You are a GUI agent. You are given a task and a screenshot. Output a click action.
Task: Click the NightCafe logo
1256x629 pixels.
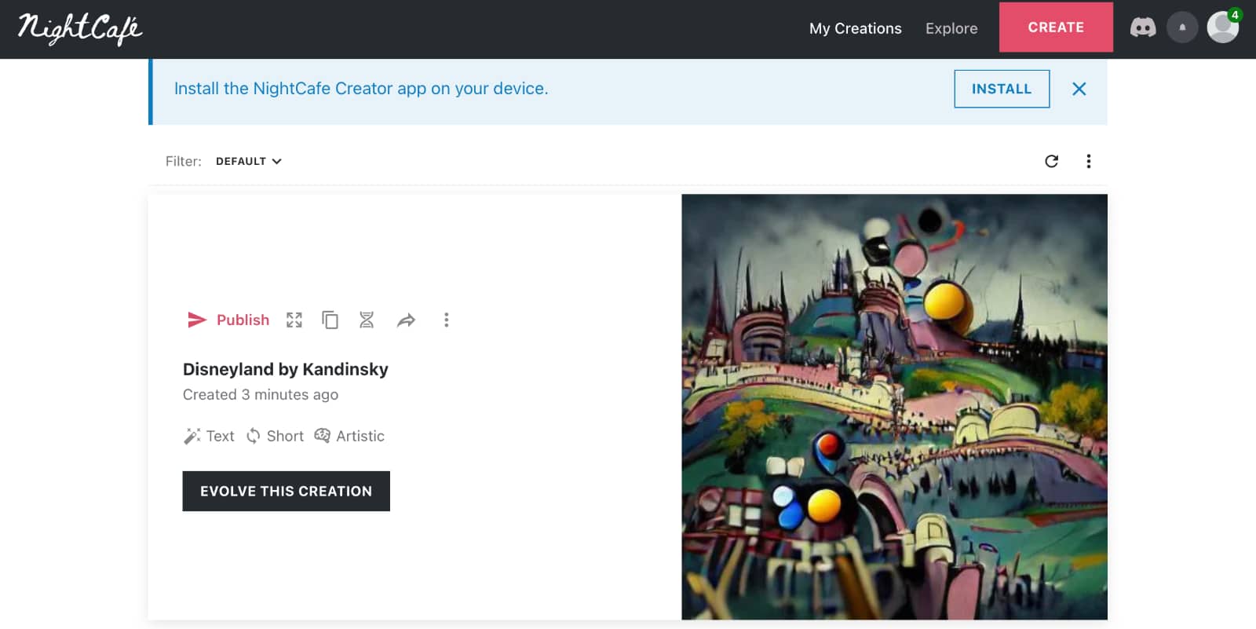[x=80, y=29]
